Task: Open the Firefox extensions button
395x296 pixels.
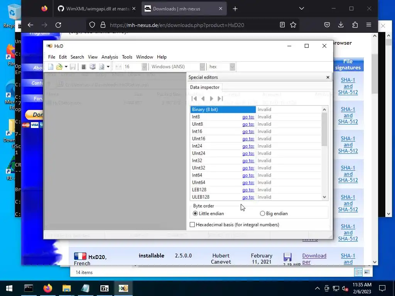Action: (x=355, y=25)
